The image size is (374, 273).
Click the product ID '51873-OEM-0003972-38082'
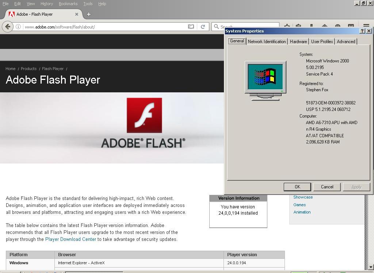click(331, 103)
